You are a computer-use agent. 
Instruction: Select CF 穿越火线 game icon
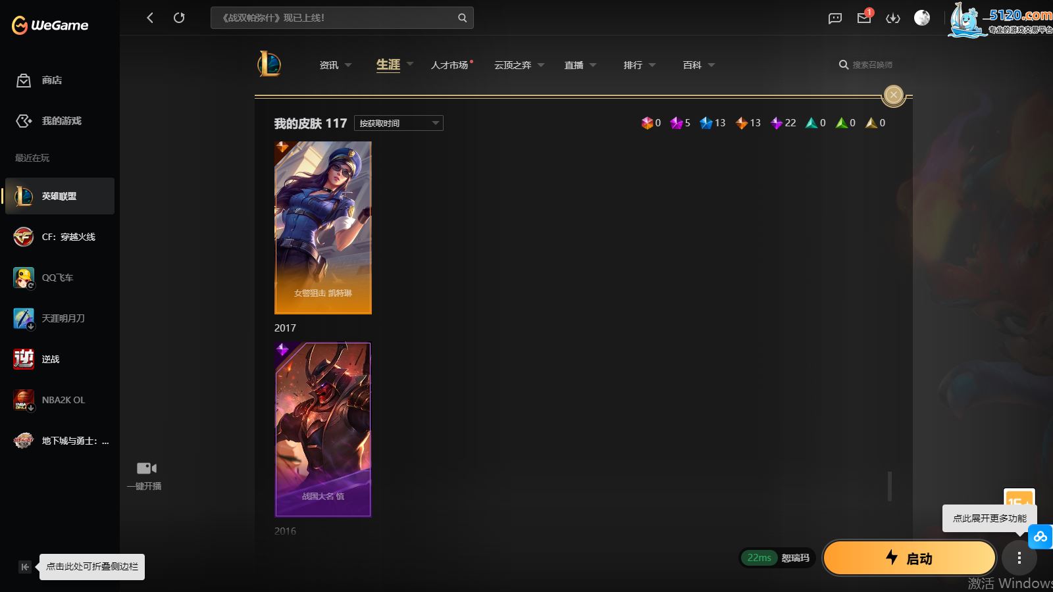coord(24,237)
